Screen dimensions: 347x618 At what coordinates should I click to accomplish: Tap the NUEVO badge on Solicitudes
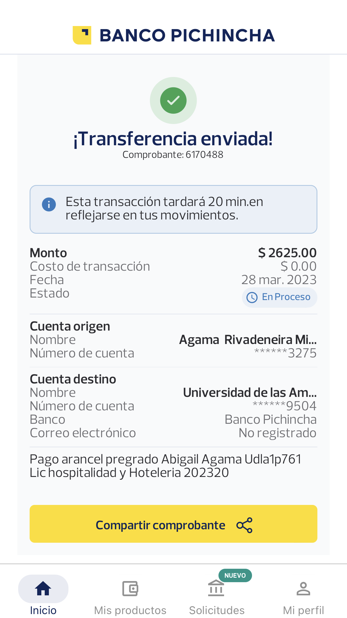click(x=235, y=575)
